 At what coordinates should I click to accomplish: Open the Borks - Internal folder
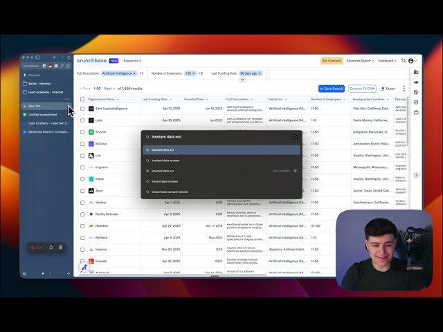pyautogui.click(x=46, y=84)
